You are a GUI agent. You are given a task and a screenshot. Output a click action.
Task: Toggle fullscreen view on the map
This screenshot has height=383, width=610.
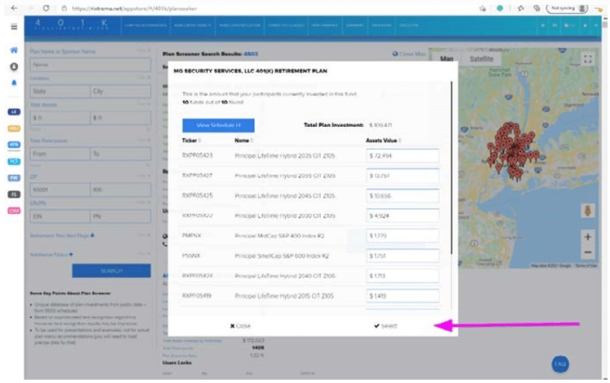[587, 59]
